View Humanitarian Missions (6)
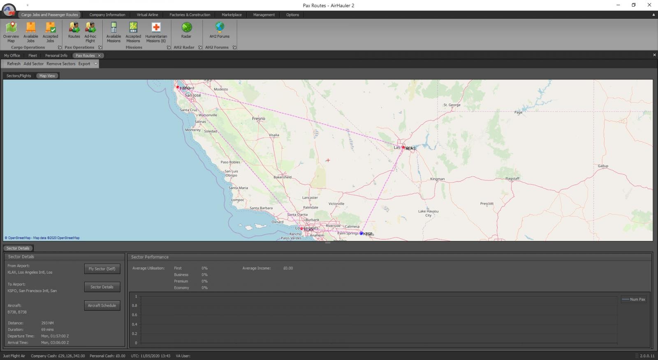 (x=156, y=32)
